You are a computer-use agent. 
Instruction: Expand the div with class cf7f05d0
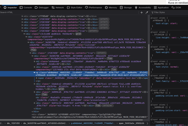22,16
